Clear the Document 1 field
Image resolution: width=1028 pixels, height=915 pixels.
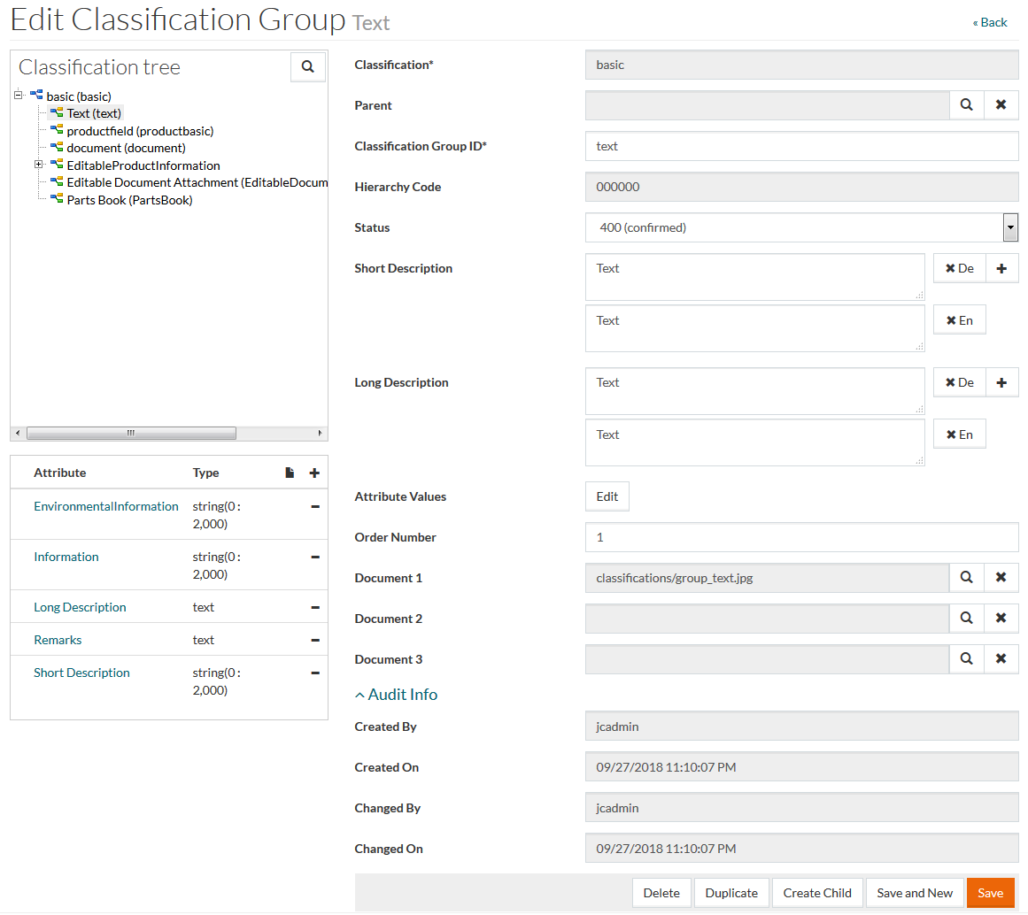point(1001,578)
